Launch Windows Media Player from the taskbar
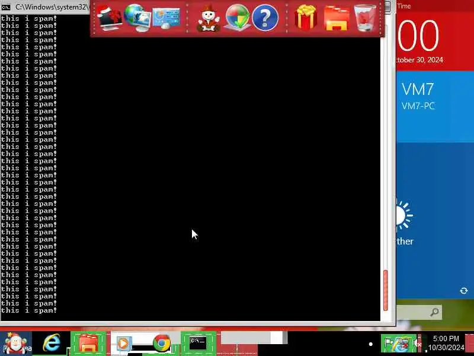474x356 pixels. 123,344
